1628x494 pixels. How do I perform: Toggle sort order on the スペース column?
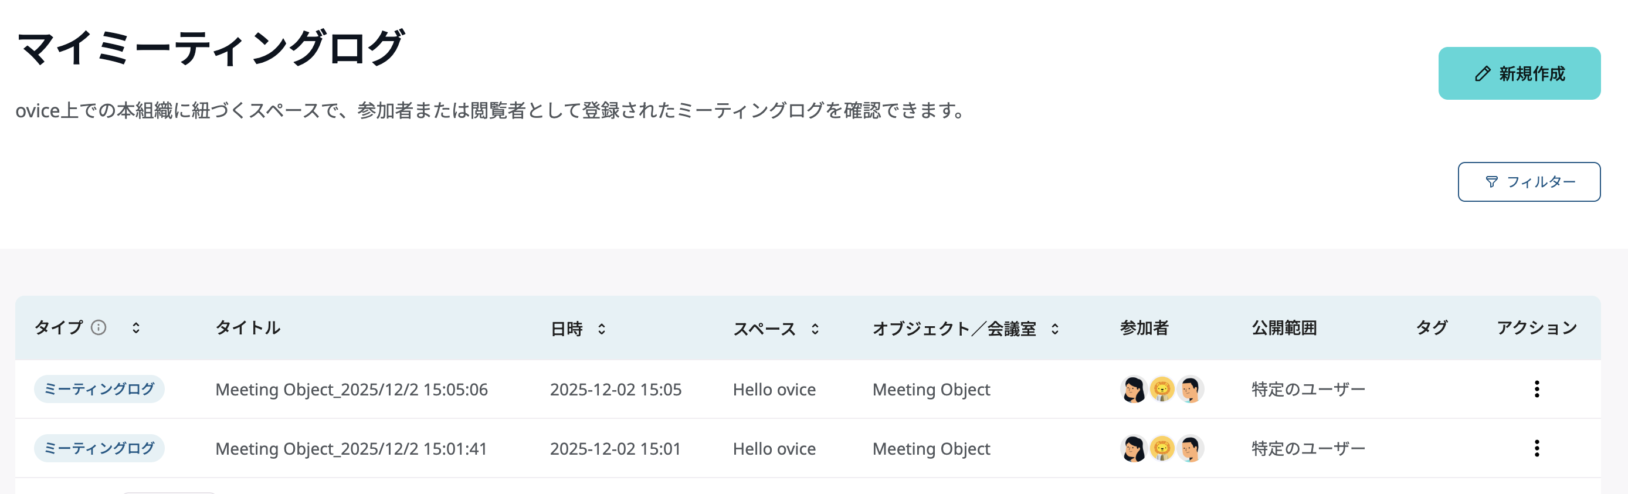(x=814, y=329)
